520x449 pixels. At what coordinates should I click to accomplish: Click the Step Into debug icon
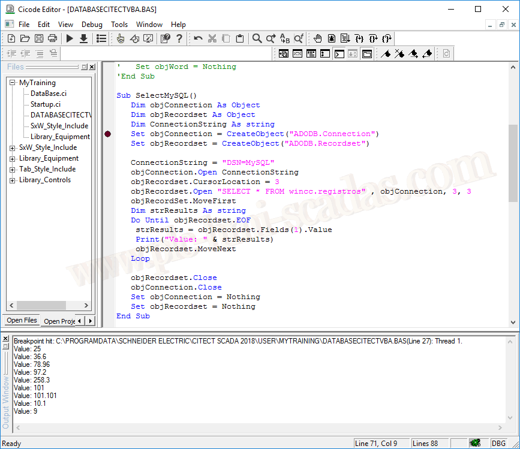coord(359,38)
